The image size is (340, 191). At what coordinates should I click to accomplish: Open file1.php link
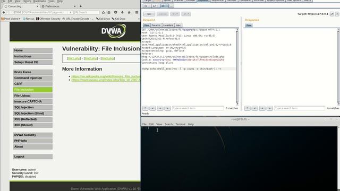tap(74, 58)
